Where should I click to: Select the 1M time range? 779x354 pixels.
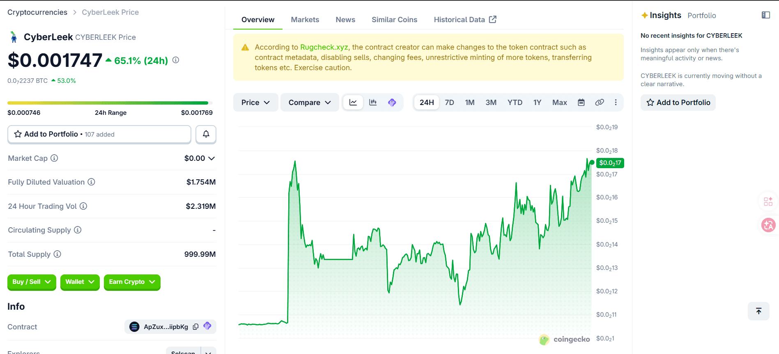470,102
